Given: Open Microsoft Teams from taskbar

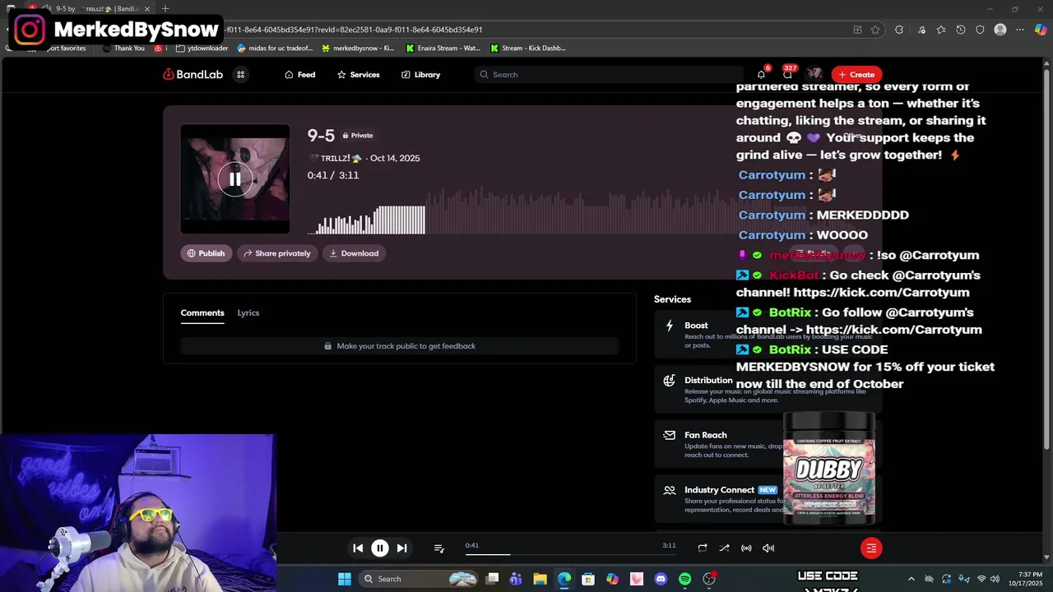Looking at the screenshot, I should (x=516, y=579).
